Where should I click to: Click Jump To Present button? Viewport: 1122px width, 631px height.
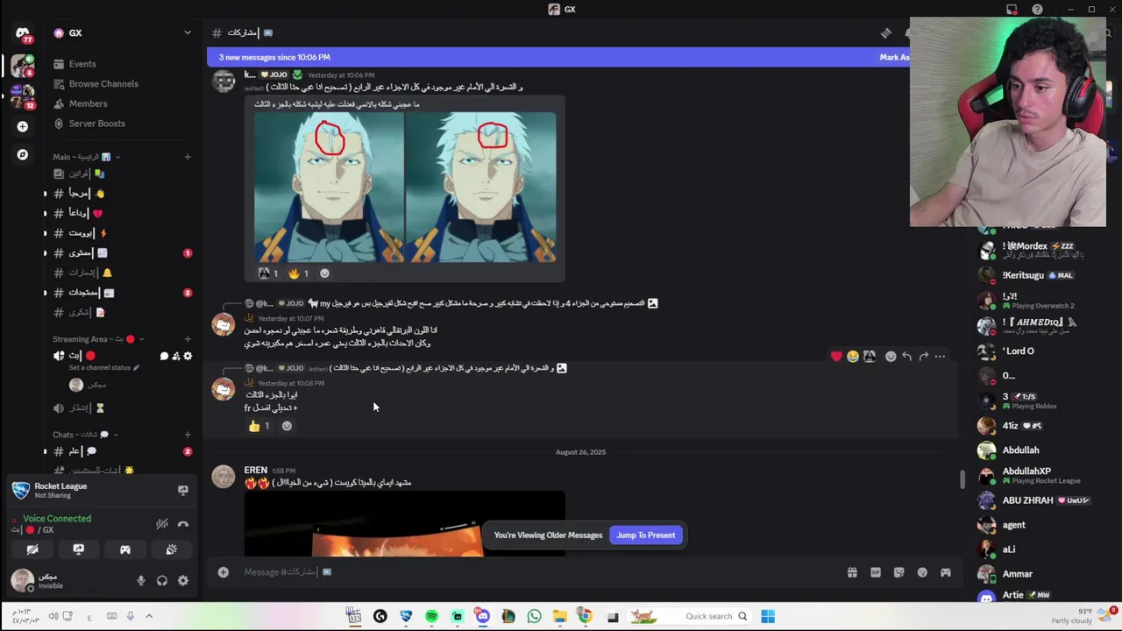tap(646, 535)
